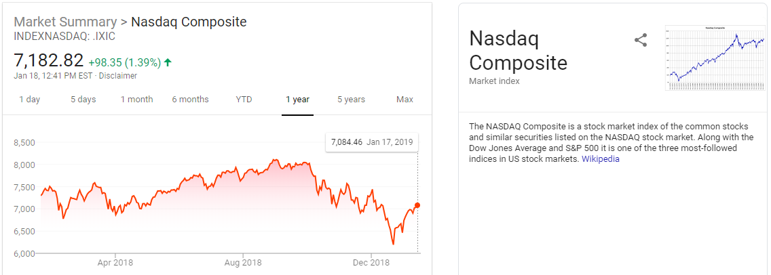Open the Nasdaq Composite chart thumbnail
This screenshot has width=771, height=275.
[x=715, y=58]
